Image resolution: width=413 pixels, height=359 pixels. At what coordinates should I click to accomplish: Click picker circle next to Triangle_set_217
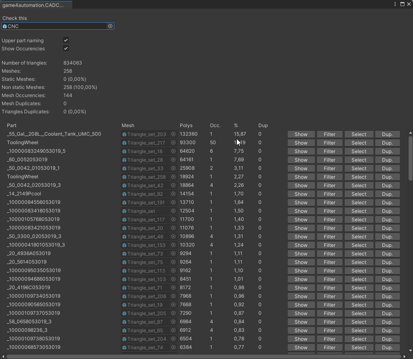pyautogui.click(x=173, y=143)
